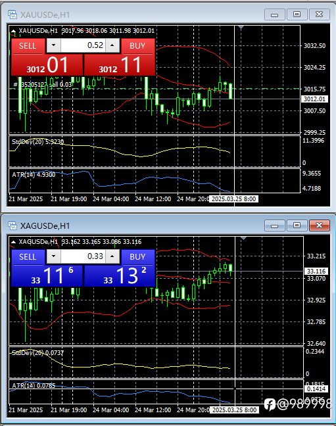
Task: Maximize the XAGUSDe,H1 chart window
Action: 297,225
